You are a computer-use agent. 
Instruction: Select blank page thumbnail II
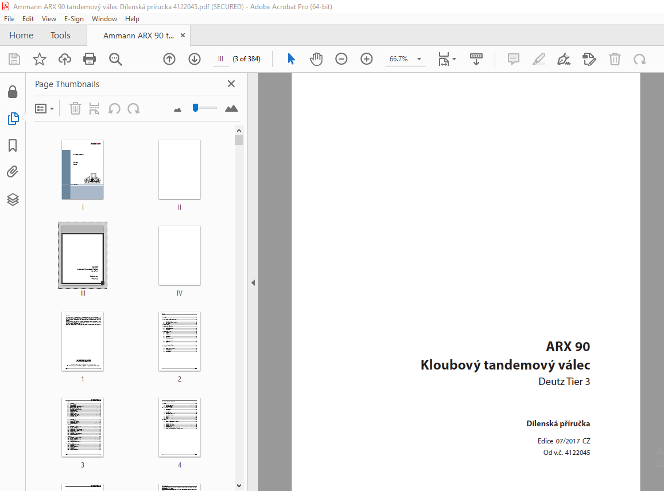click(x=180, y=170)
